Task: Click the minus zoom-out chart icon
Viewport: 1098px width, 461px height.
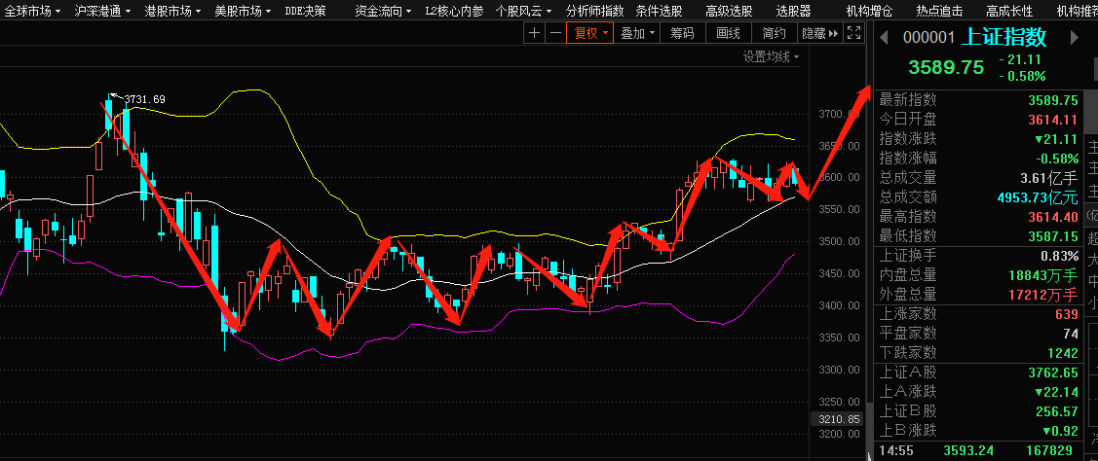Action: tap(555, 33)
